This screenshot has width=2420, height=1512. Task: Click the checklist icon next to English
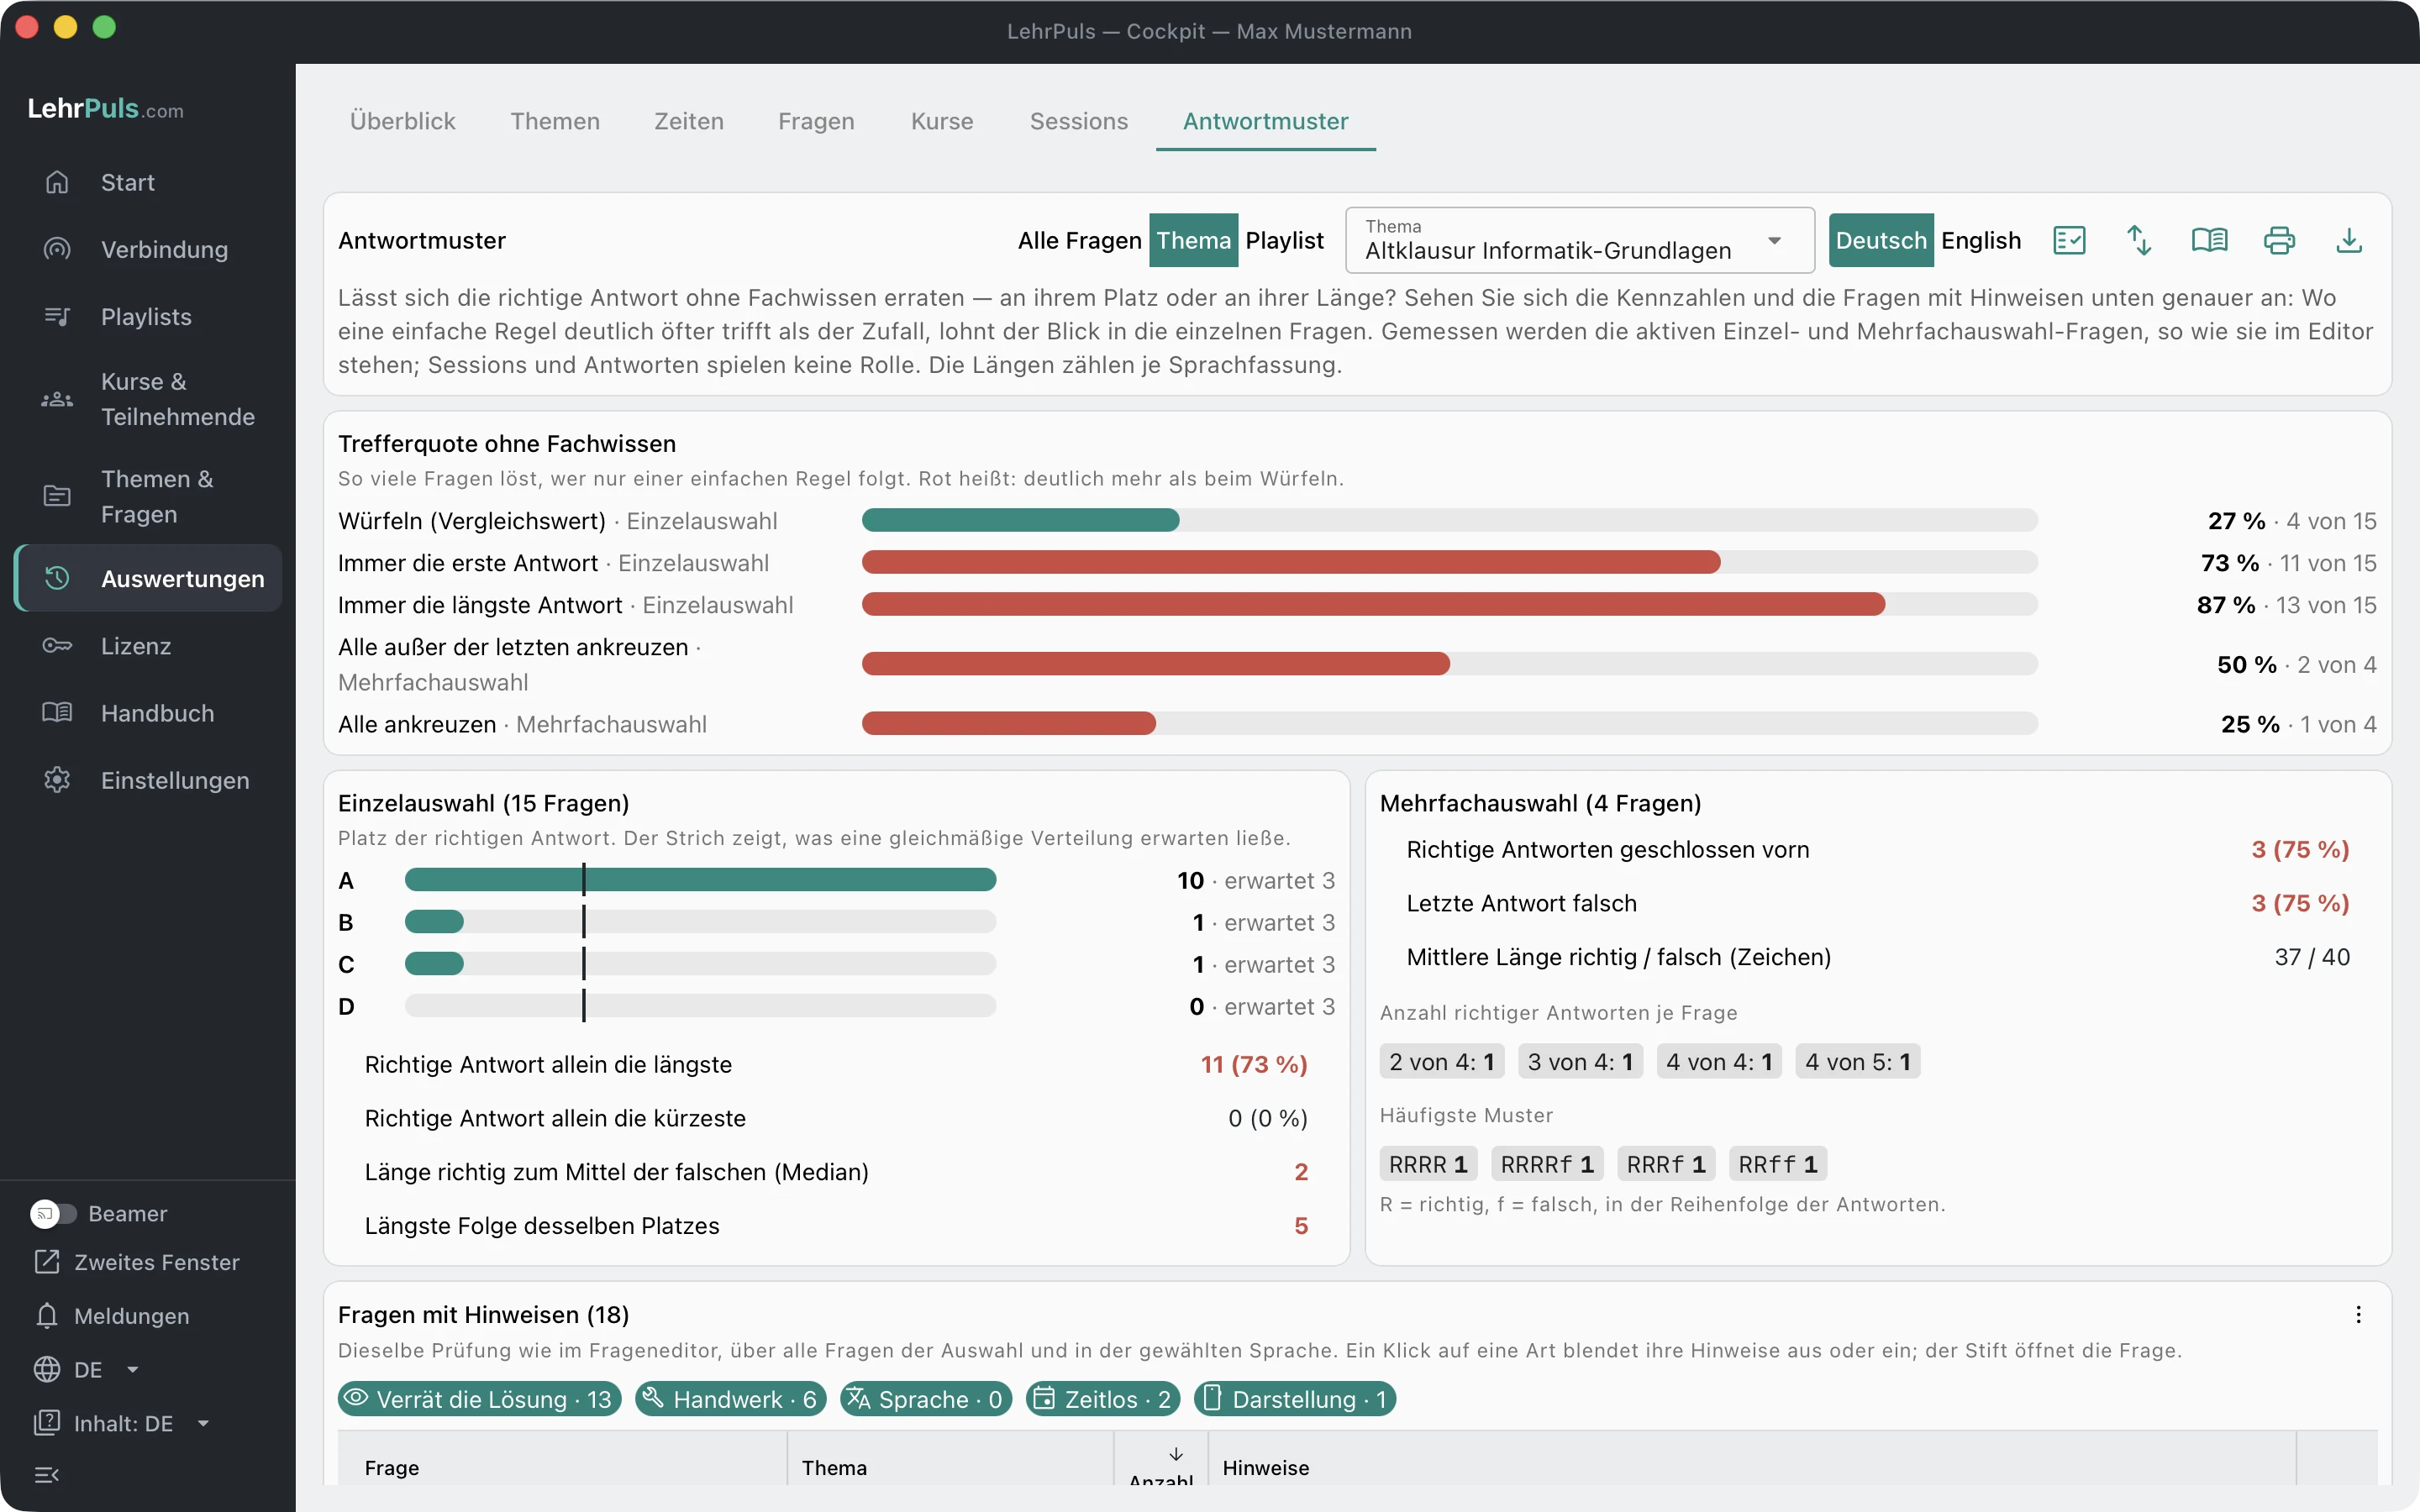coord(2068,240)
